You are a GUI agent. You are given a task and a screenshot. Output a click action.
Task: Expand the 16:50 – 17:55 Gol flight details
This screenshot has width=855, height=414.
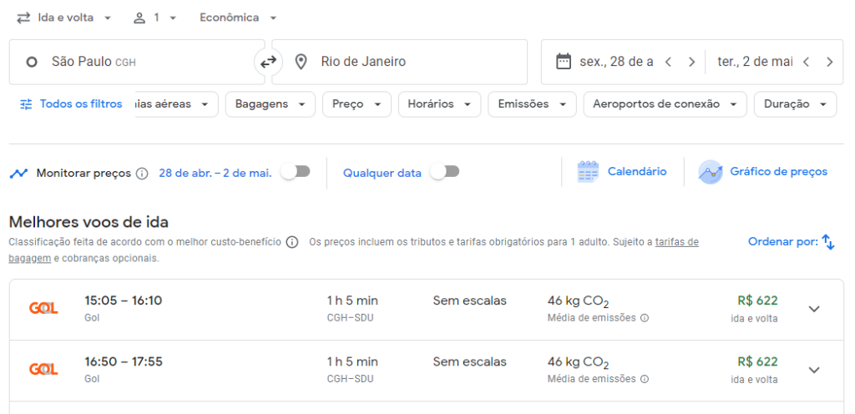coord(814,371)
